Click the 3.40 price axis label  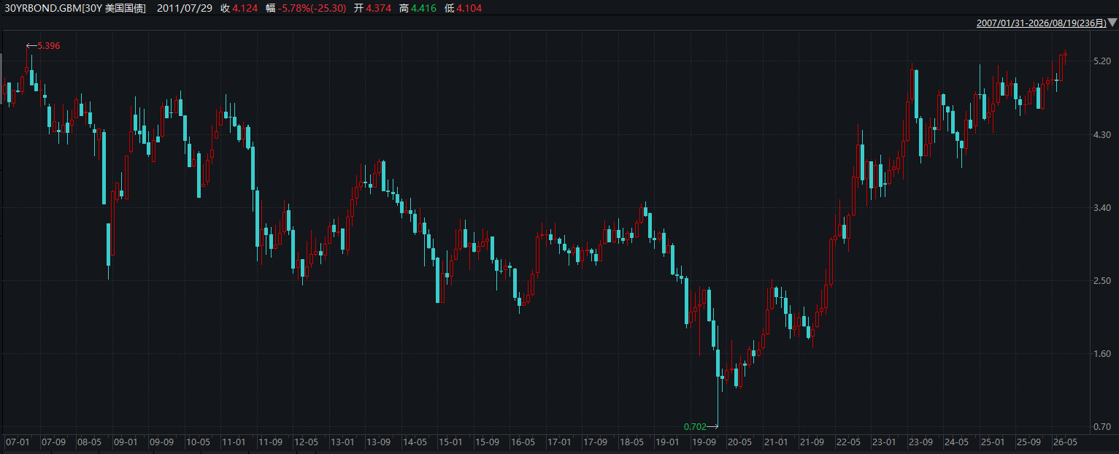tap(1101, 208)
